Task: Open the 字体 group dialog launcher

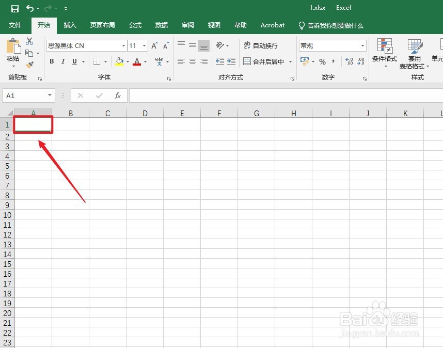Action: 169,79
